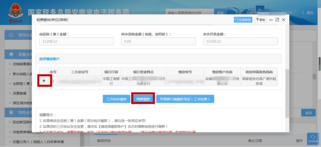Image resolution: width=321 pixels, height=147 pixels.
Task: Click the 国家税务总局广德市税务局 cell
Action: [x=259, y=81]
